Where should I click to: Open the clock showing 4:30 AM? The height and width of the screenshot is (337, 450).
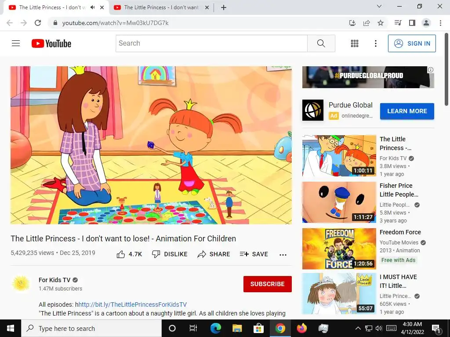(412, 328)
